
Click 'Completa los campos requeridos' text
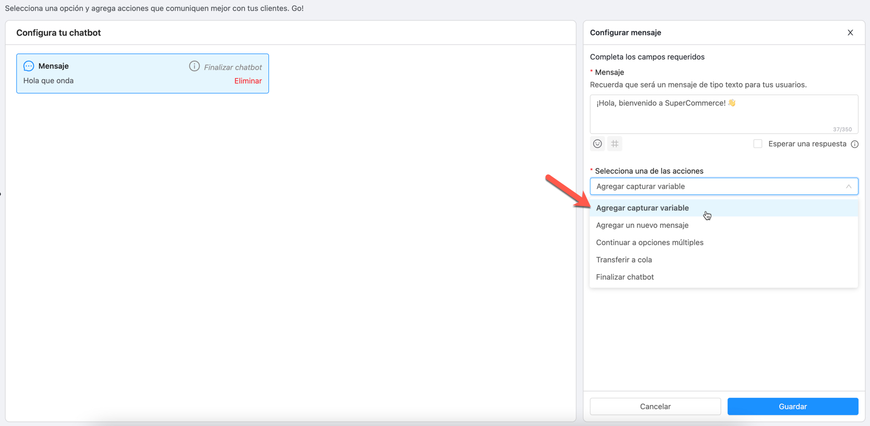click(647, 57)
